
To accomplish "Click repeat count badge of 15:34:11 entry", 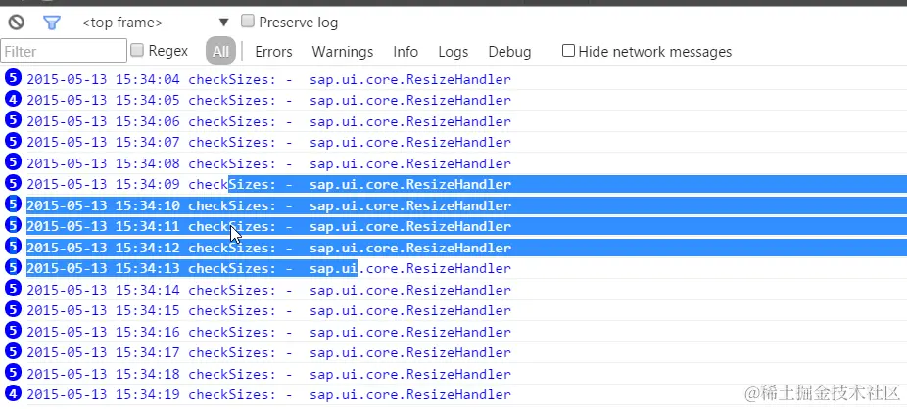I will [13, 225].
